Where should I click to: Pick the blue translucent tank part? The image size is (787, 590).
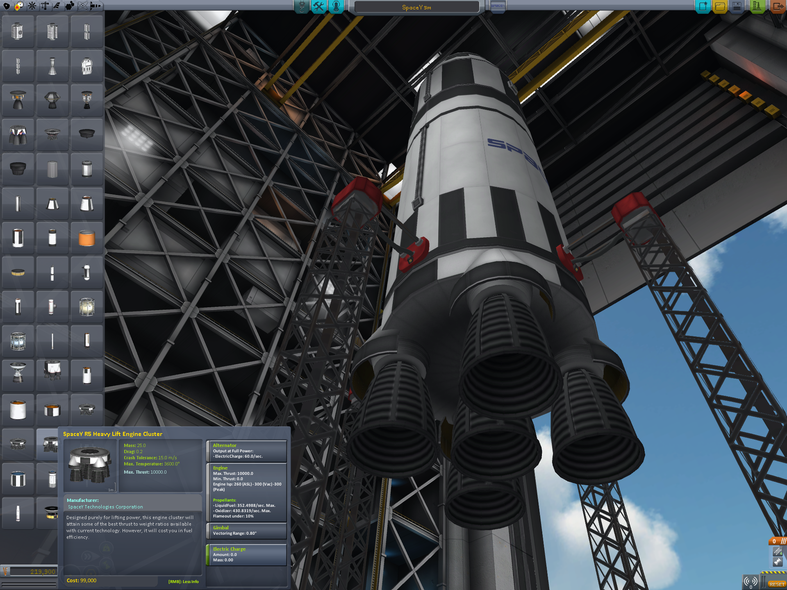point(18,341)
